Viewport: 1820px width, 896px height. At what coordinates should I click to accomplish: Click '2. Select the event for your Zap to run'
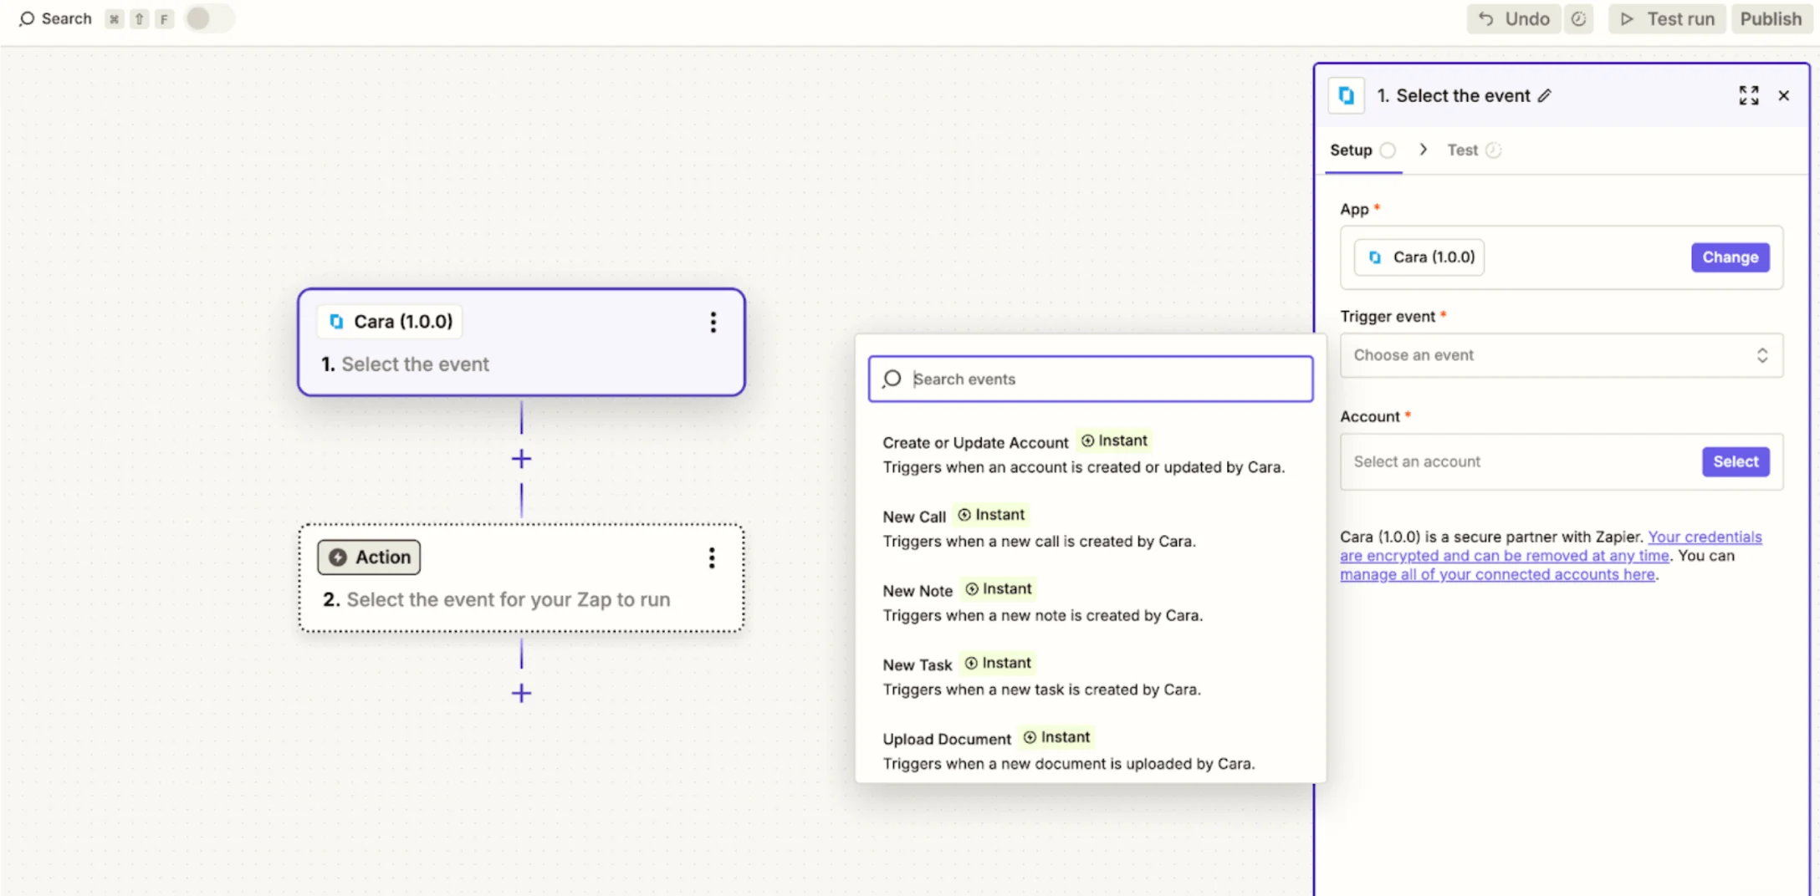coord(497,600)
